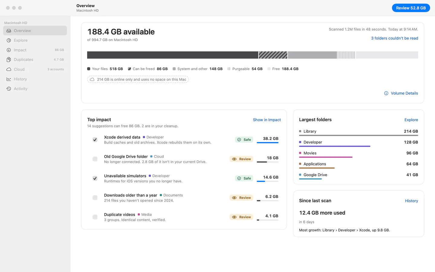Viewport: 435px width, 272px height.
Task: Click the eye icon on Duplicate videos row
Action: click(x=234, y=217)
